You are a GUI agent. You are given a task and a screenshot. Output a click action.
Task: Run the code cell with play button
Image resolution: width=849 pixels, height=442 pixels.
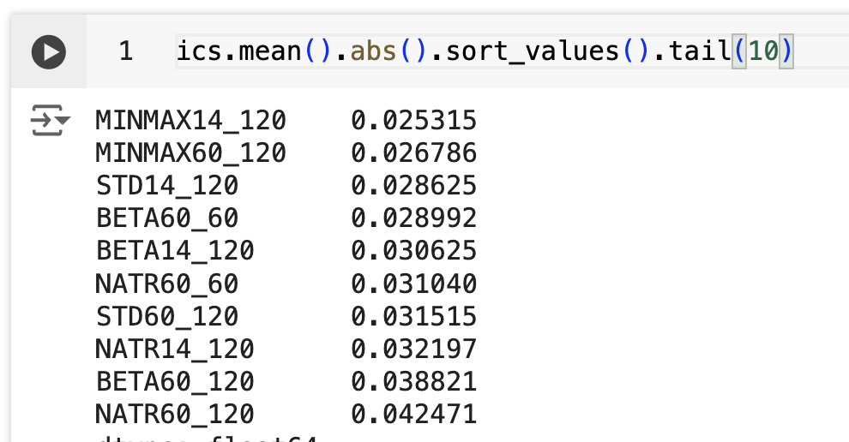(x=49, y=52)
